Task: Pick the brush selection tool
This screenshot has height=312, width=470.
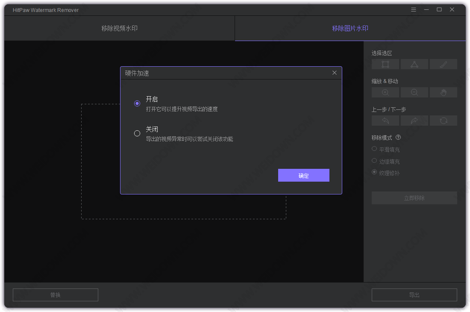Action: coord(443,64)
